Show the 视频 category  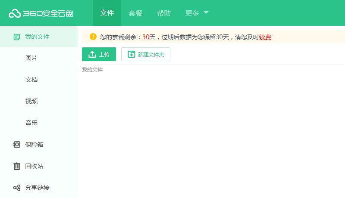pos(31,101)
